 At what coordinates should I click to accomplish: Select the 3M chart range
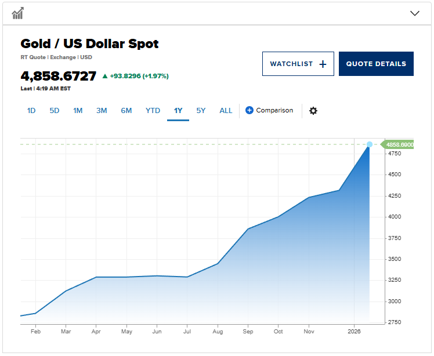(x=102, y=111)
